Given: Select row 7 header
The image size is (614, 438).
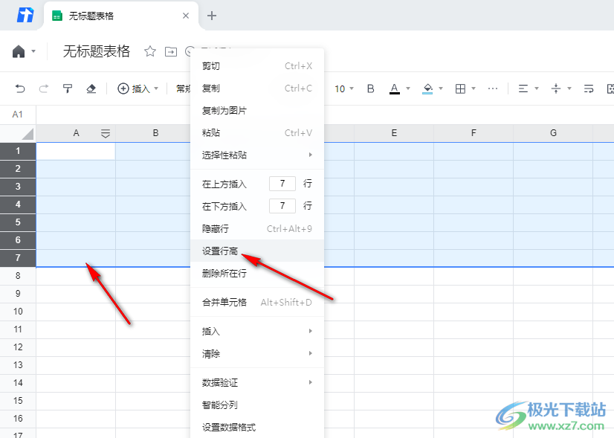Looking at the screenshot, I should tap(18, 258).
